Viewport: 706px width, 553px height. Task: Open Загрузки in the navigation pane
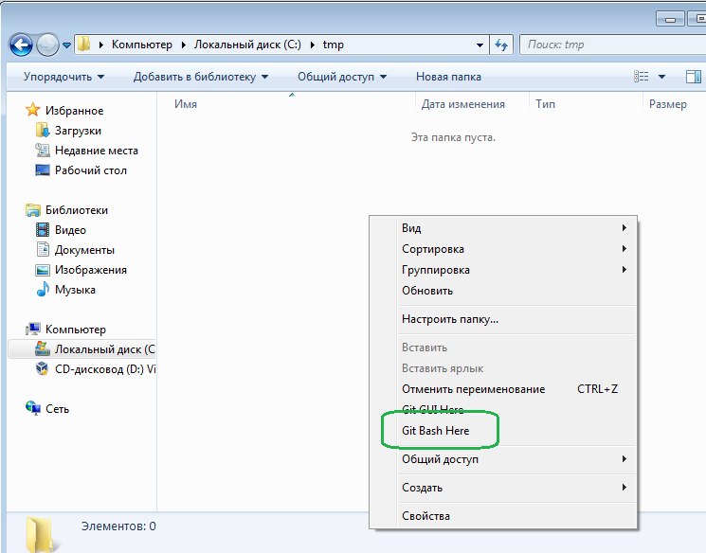pos(78,131)
